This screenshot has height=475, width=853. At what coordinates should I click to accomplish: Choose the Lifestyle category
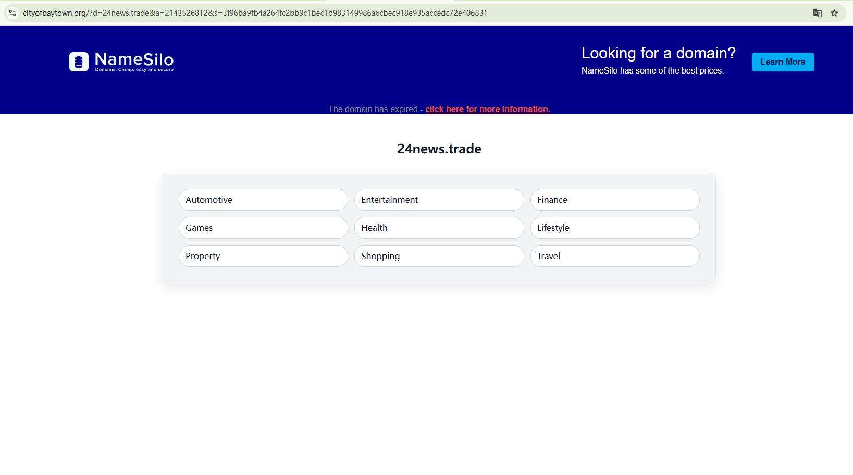click(615, 228)
